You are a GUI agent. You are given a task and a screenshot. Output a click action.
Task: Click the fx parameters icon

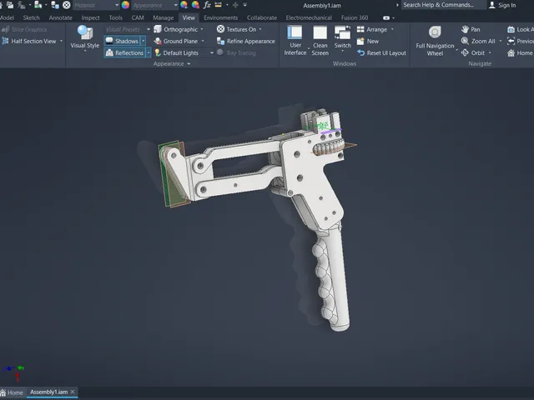[207, 5]
